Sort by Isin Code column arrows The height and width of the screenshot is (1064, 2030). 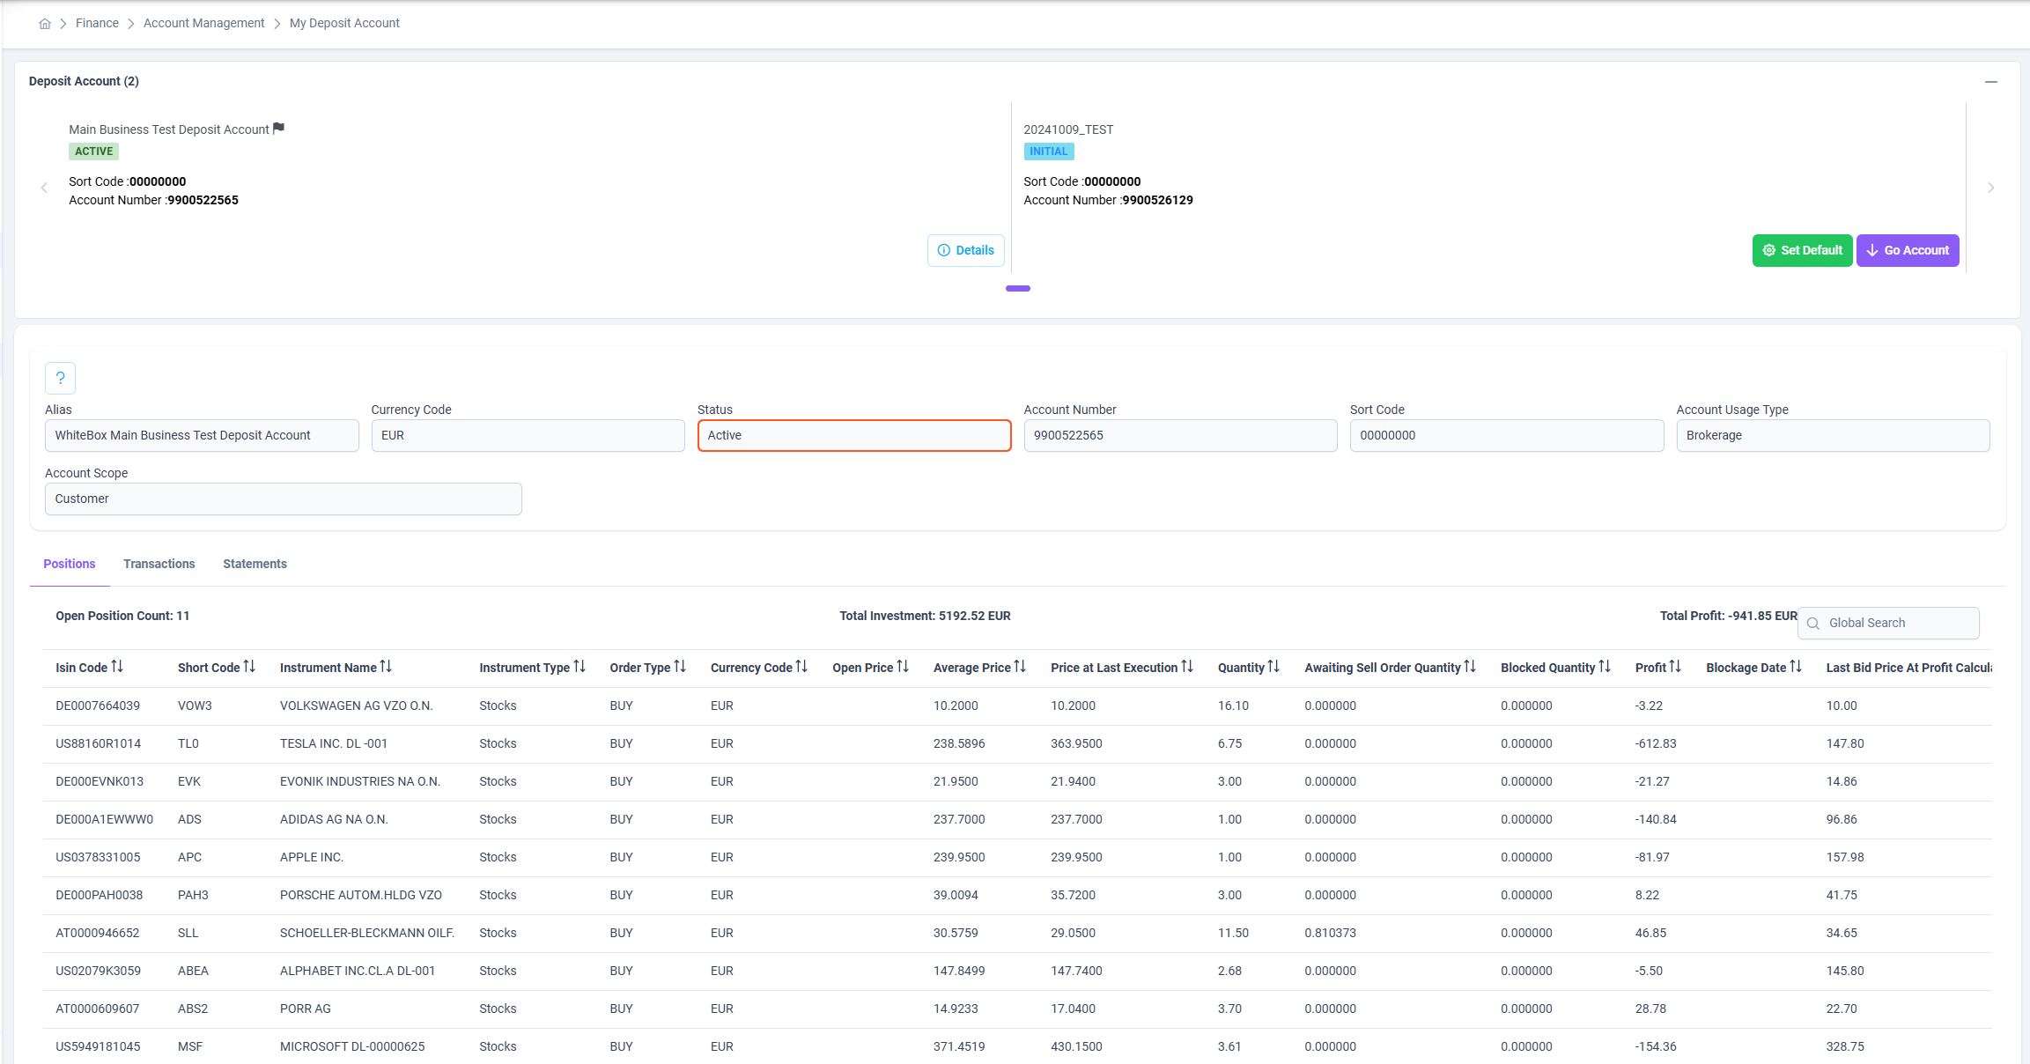(x=117, y=667)
